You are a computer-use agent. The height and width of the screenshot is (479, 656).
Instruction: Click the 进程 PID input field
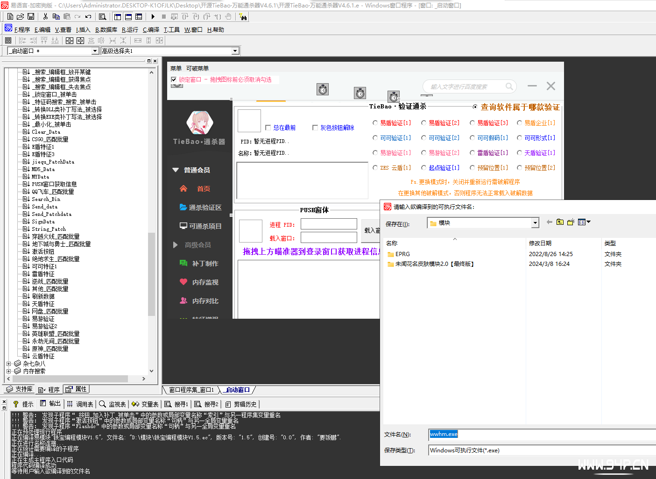(329, 224)
